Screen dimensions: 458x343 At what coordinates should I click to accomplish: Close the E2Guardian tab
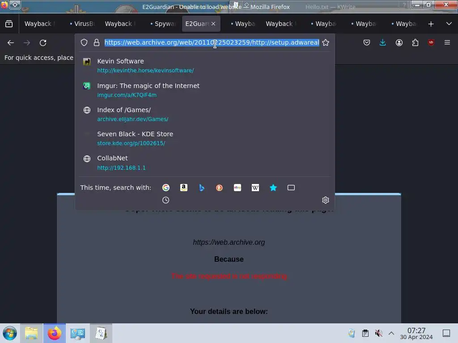click(x=213, y=24)
